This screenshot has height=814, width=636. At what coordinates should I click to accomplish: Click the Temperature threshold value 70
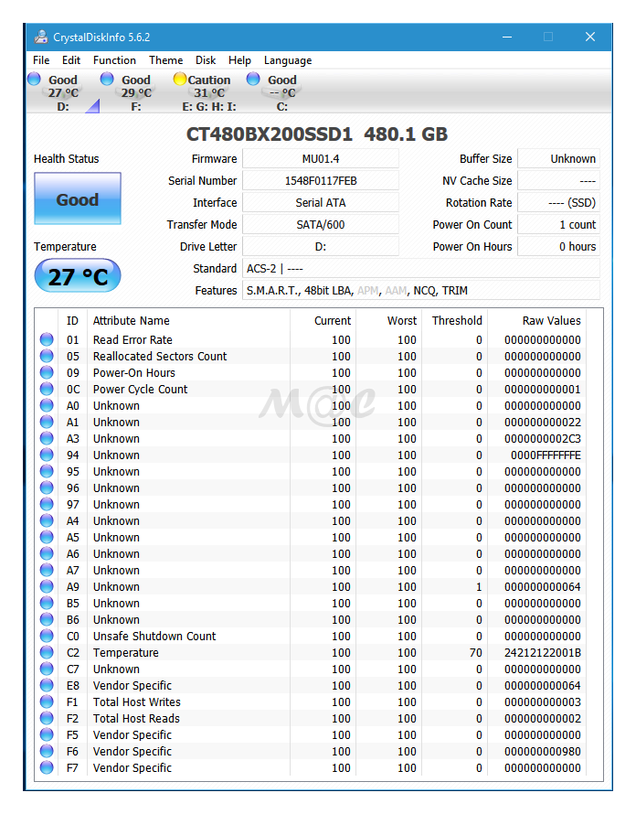[476, 652]
